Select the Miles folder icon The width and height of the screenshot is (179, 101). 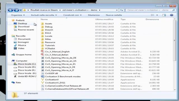tap(43, 39)
